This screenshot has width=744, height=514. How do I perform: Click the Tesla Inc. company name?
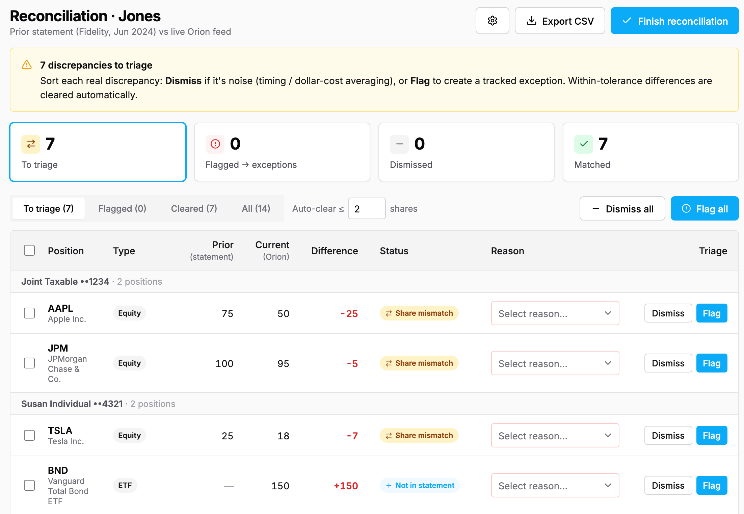click(66, 441)
